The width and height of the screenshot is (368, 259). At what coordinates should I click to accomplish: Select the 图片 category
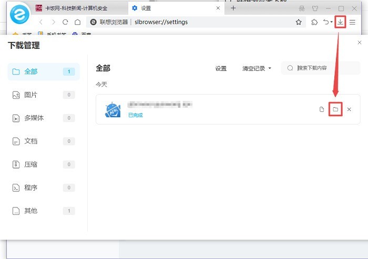(44, 95)
